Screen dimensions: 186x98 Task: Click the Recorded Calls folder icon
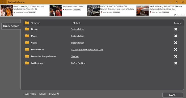[x=27, y=49]
